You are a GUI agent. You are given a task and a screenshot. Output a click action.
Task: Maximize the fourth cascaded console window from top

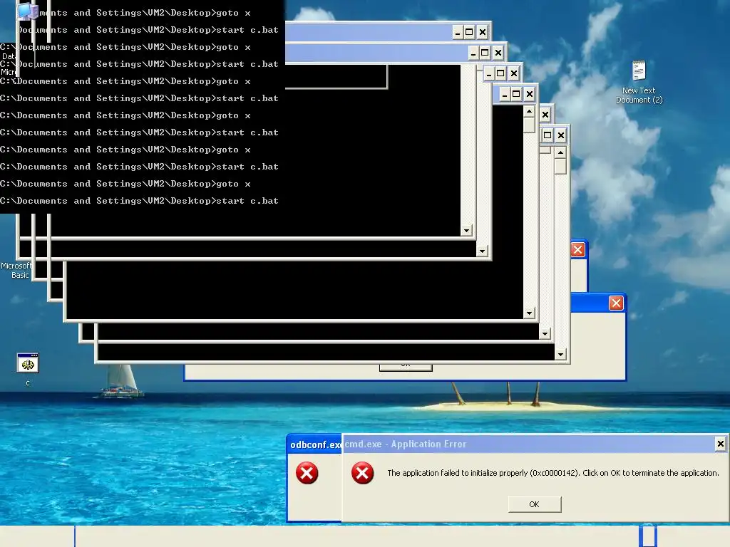click(x=516, y=95)
